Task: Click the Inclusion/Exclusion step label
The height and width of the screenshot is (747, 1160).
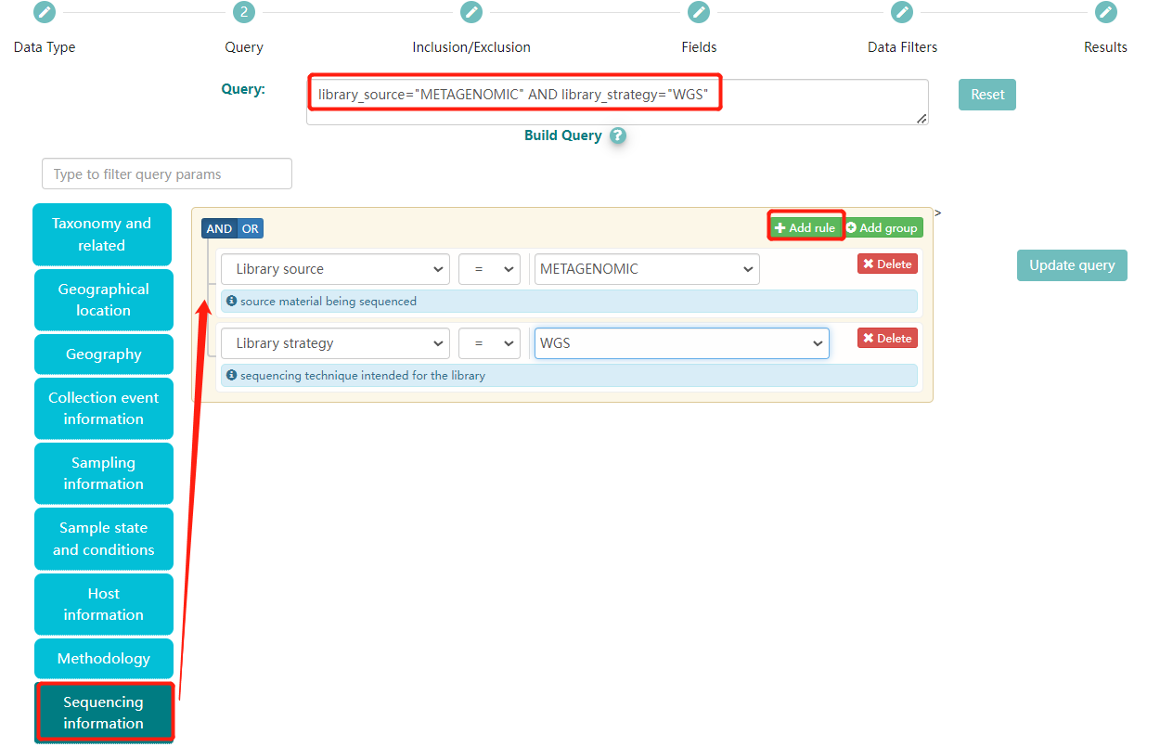Action: point(471,47)
